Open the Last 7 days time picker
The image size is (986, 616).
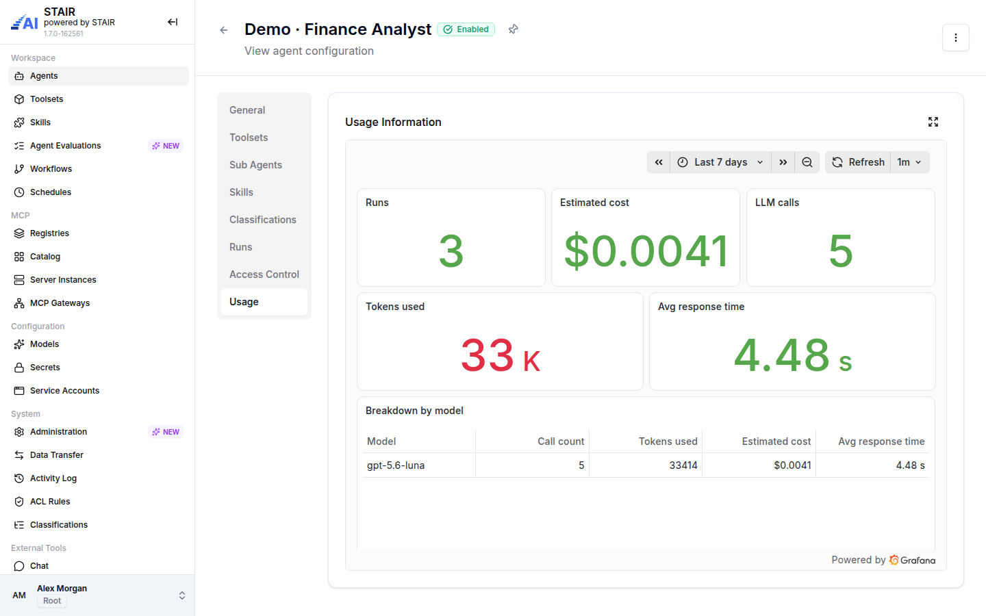coord(720,162)
